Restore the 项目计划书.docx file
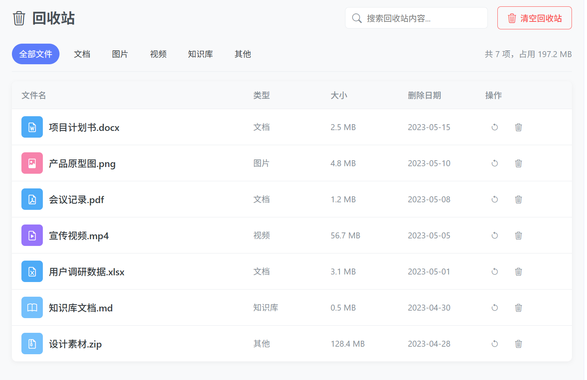This screenshot has height=380, width=587. 495,127
